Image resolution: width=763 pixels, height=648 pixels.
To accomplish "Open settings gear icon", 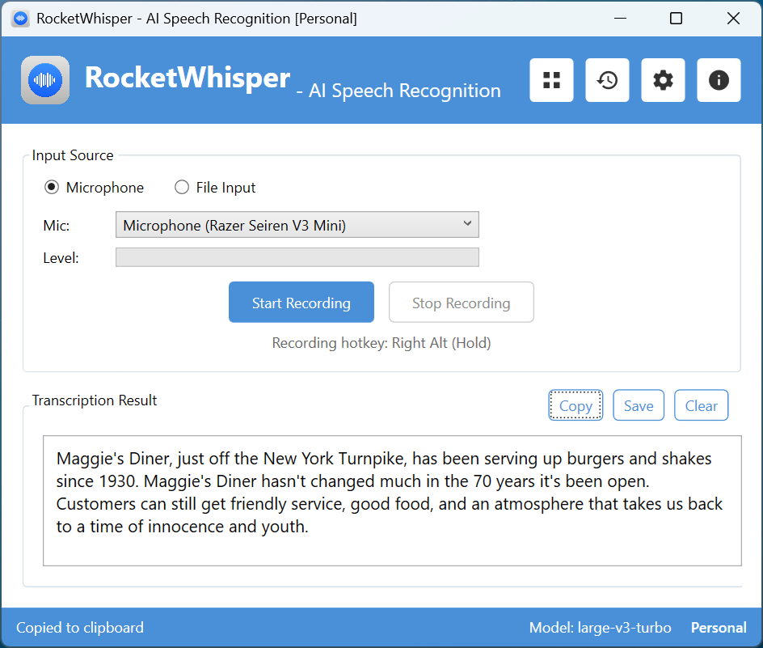I will pyautogui.click(x=663, y=80).
